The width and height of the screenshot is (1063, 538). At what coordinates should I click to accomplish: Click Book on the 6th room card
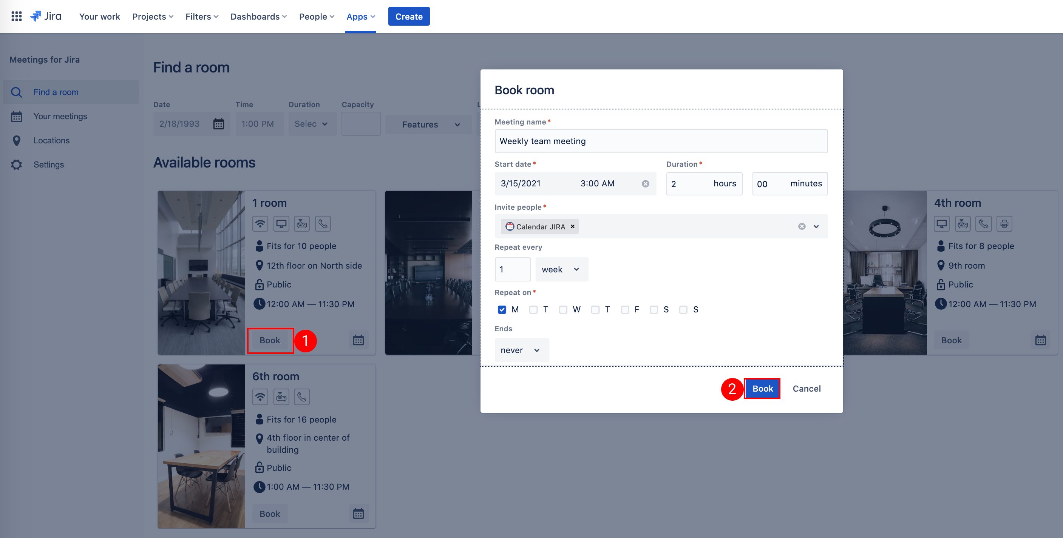(x=270, y=514)
